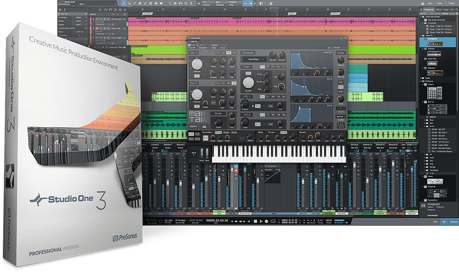Remove a marker with the minus button
The width and height of the screenshot is (459, 275).
pos(118,14)
